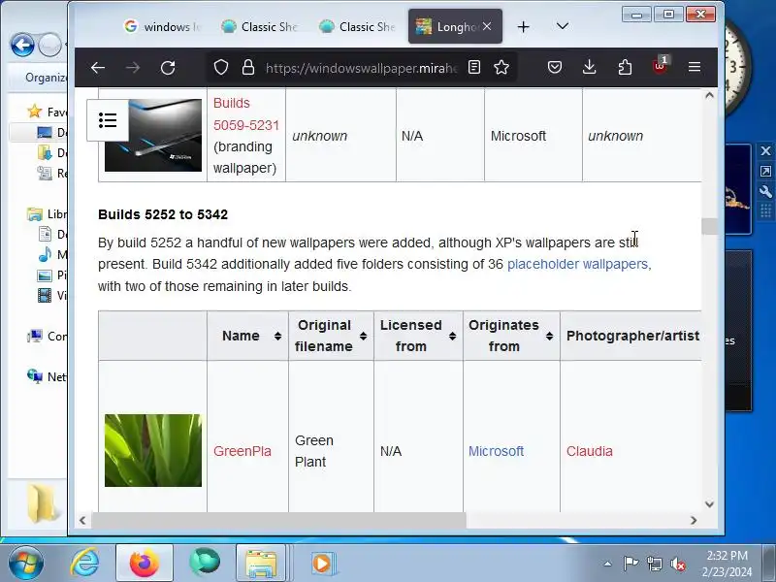Close the Longhorn tab

click(x=487, y=26)
